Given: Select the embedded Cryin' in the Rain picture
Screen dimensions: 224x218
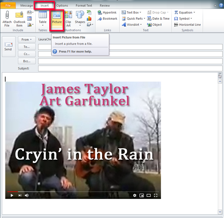Looking at the screenshot, I should pos(83,140).
